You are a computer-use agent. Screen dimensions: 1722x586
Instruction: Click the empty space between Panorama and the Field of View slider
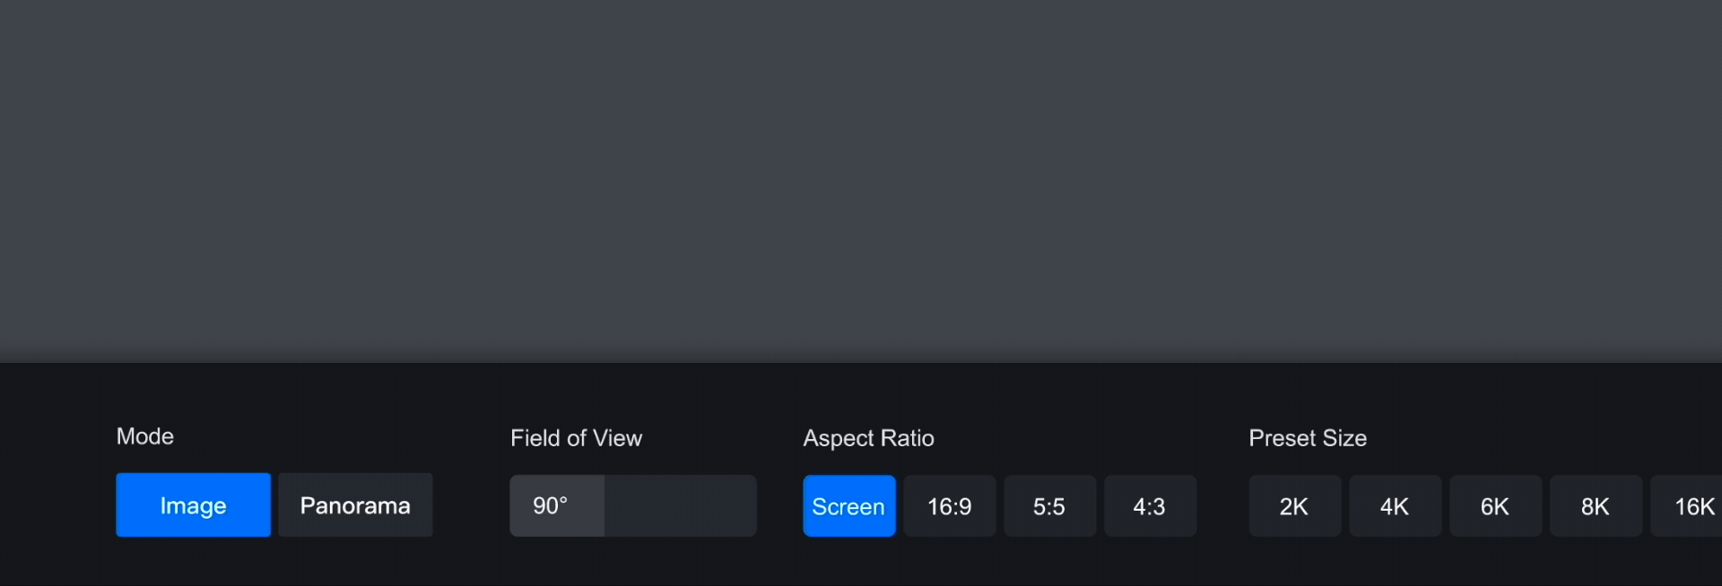471,505
